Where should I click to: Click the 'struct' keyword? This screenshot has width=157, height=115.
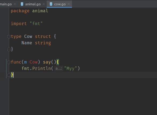(43, 37)
